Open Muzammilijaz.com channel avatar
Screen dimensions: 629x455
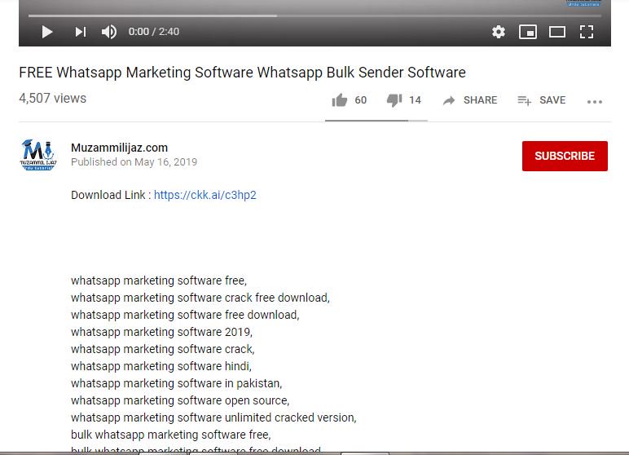(x=38, y=155)
